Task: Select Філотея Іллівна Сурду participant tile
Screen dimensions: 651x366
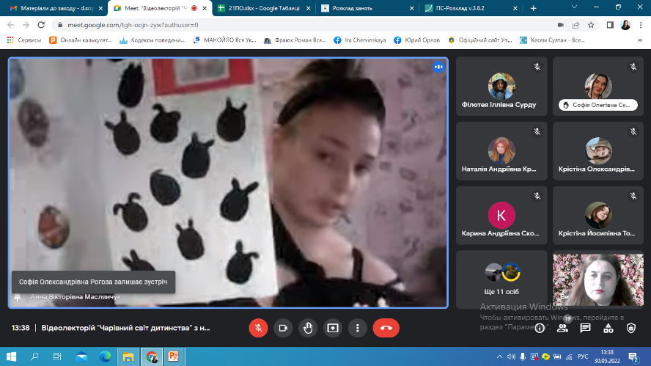Action: (501, 87)
